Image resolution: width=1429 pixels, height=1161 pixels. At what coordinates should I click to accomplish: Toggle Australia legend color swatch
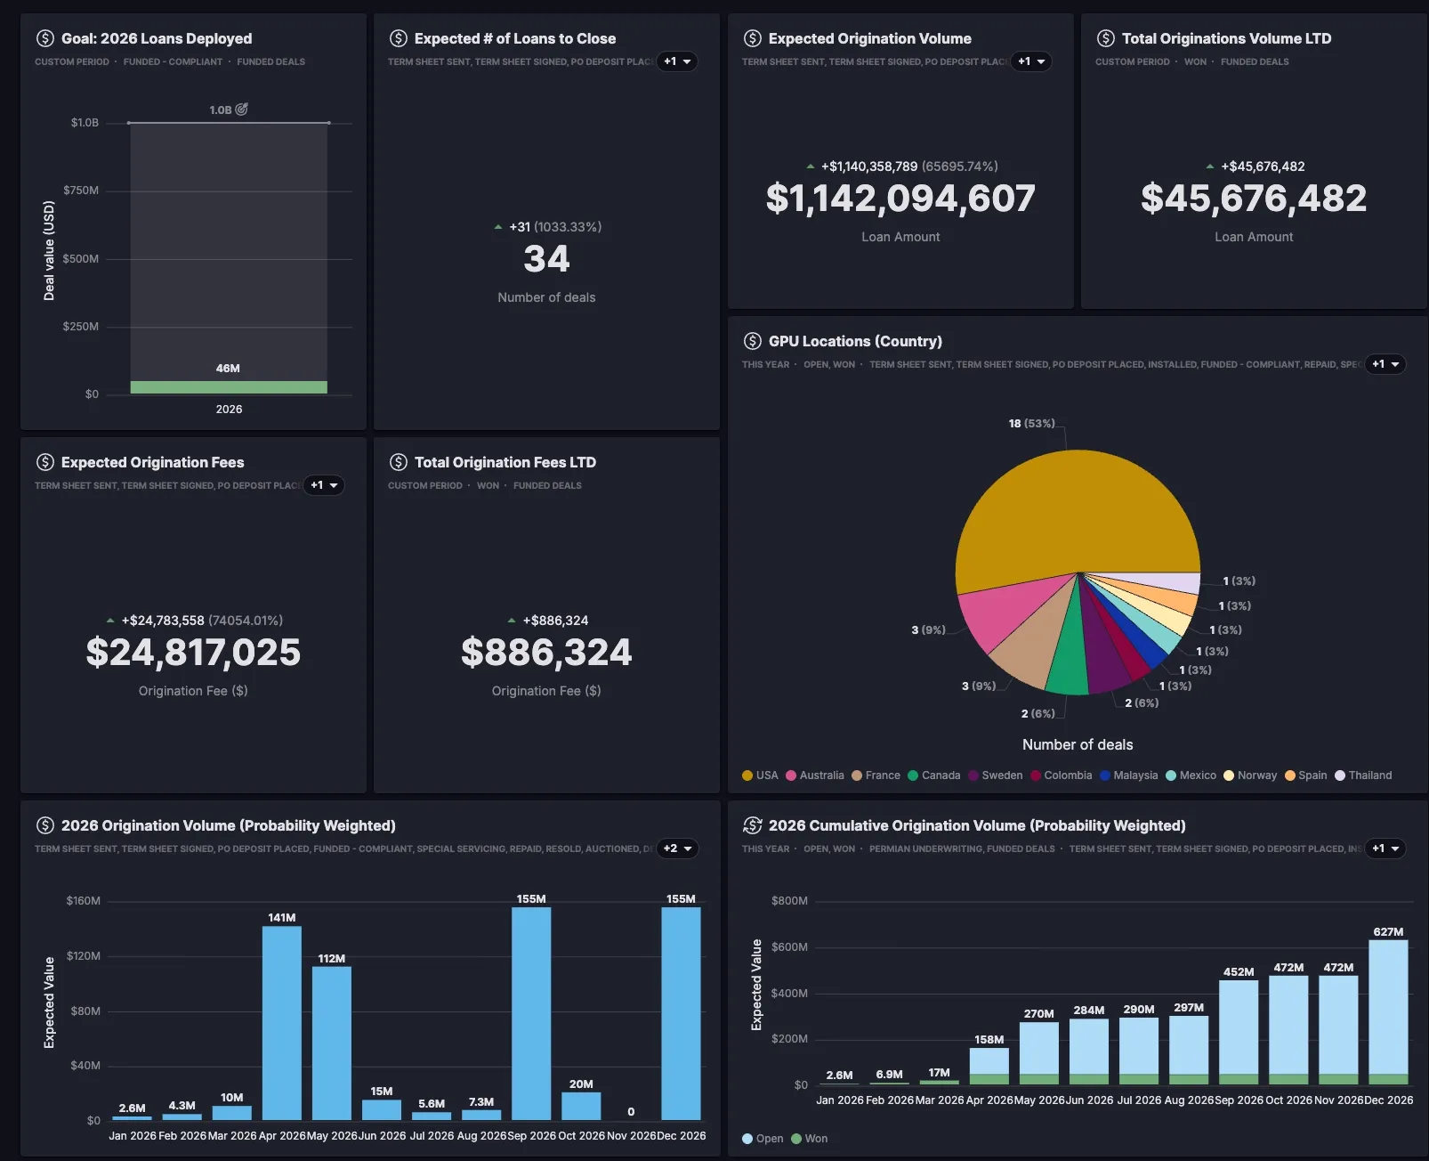[x=791, y=775]
